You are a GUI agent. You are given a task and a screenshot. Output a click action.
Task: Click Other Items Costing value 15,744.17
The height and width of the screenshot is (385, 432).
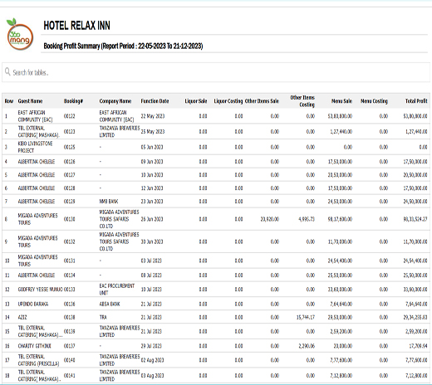[x=306, y=317]
